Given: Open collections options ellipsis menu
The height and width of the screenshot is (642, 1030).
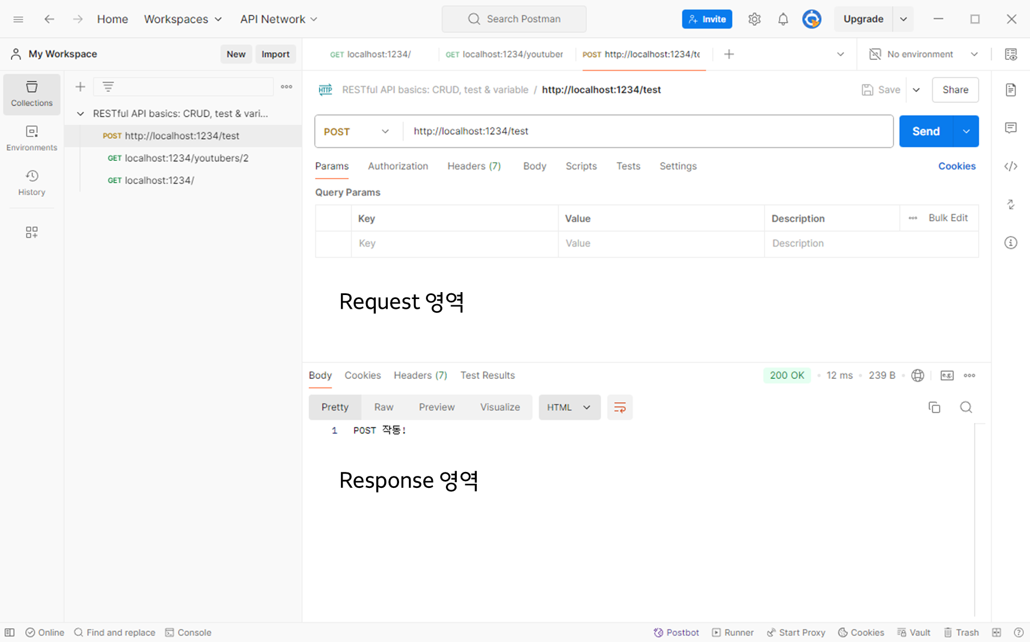Looking at the screenshot, I should pos(287,87).
